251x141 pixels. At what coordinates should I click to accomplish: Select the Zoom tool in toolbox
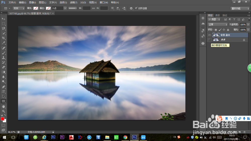[3, 111]
